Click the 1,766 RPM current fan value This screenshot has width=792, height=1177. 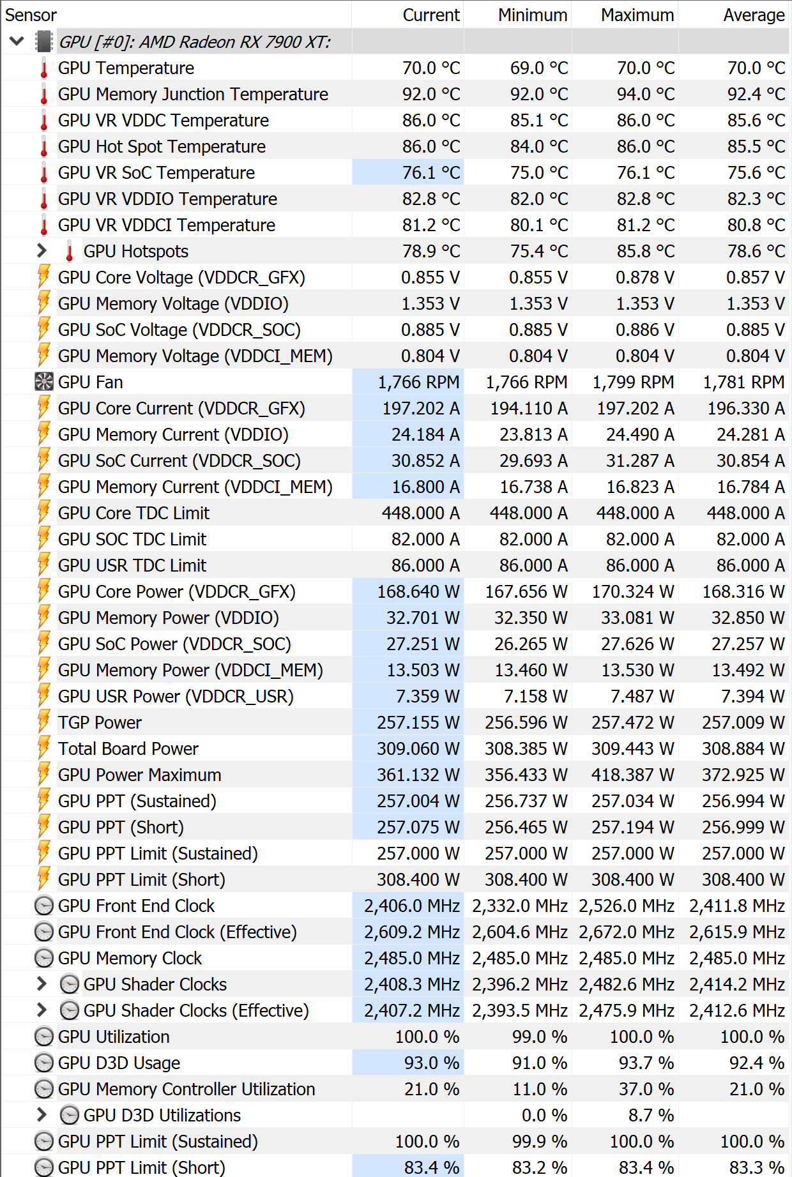point(418,382)
